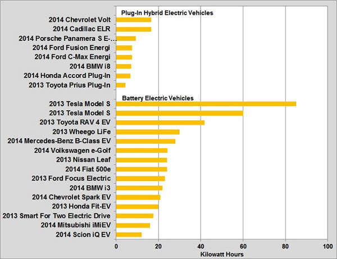337x259 pixels.
Task: Click the 2014 Mercedes-Benz B-Class EV label
Action: pyautogui.click(x=59, y=141)
